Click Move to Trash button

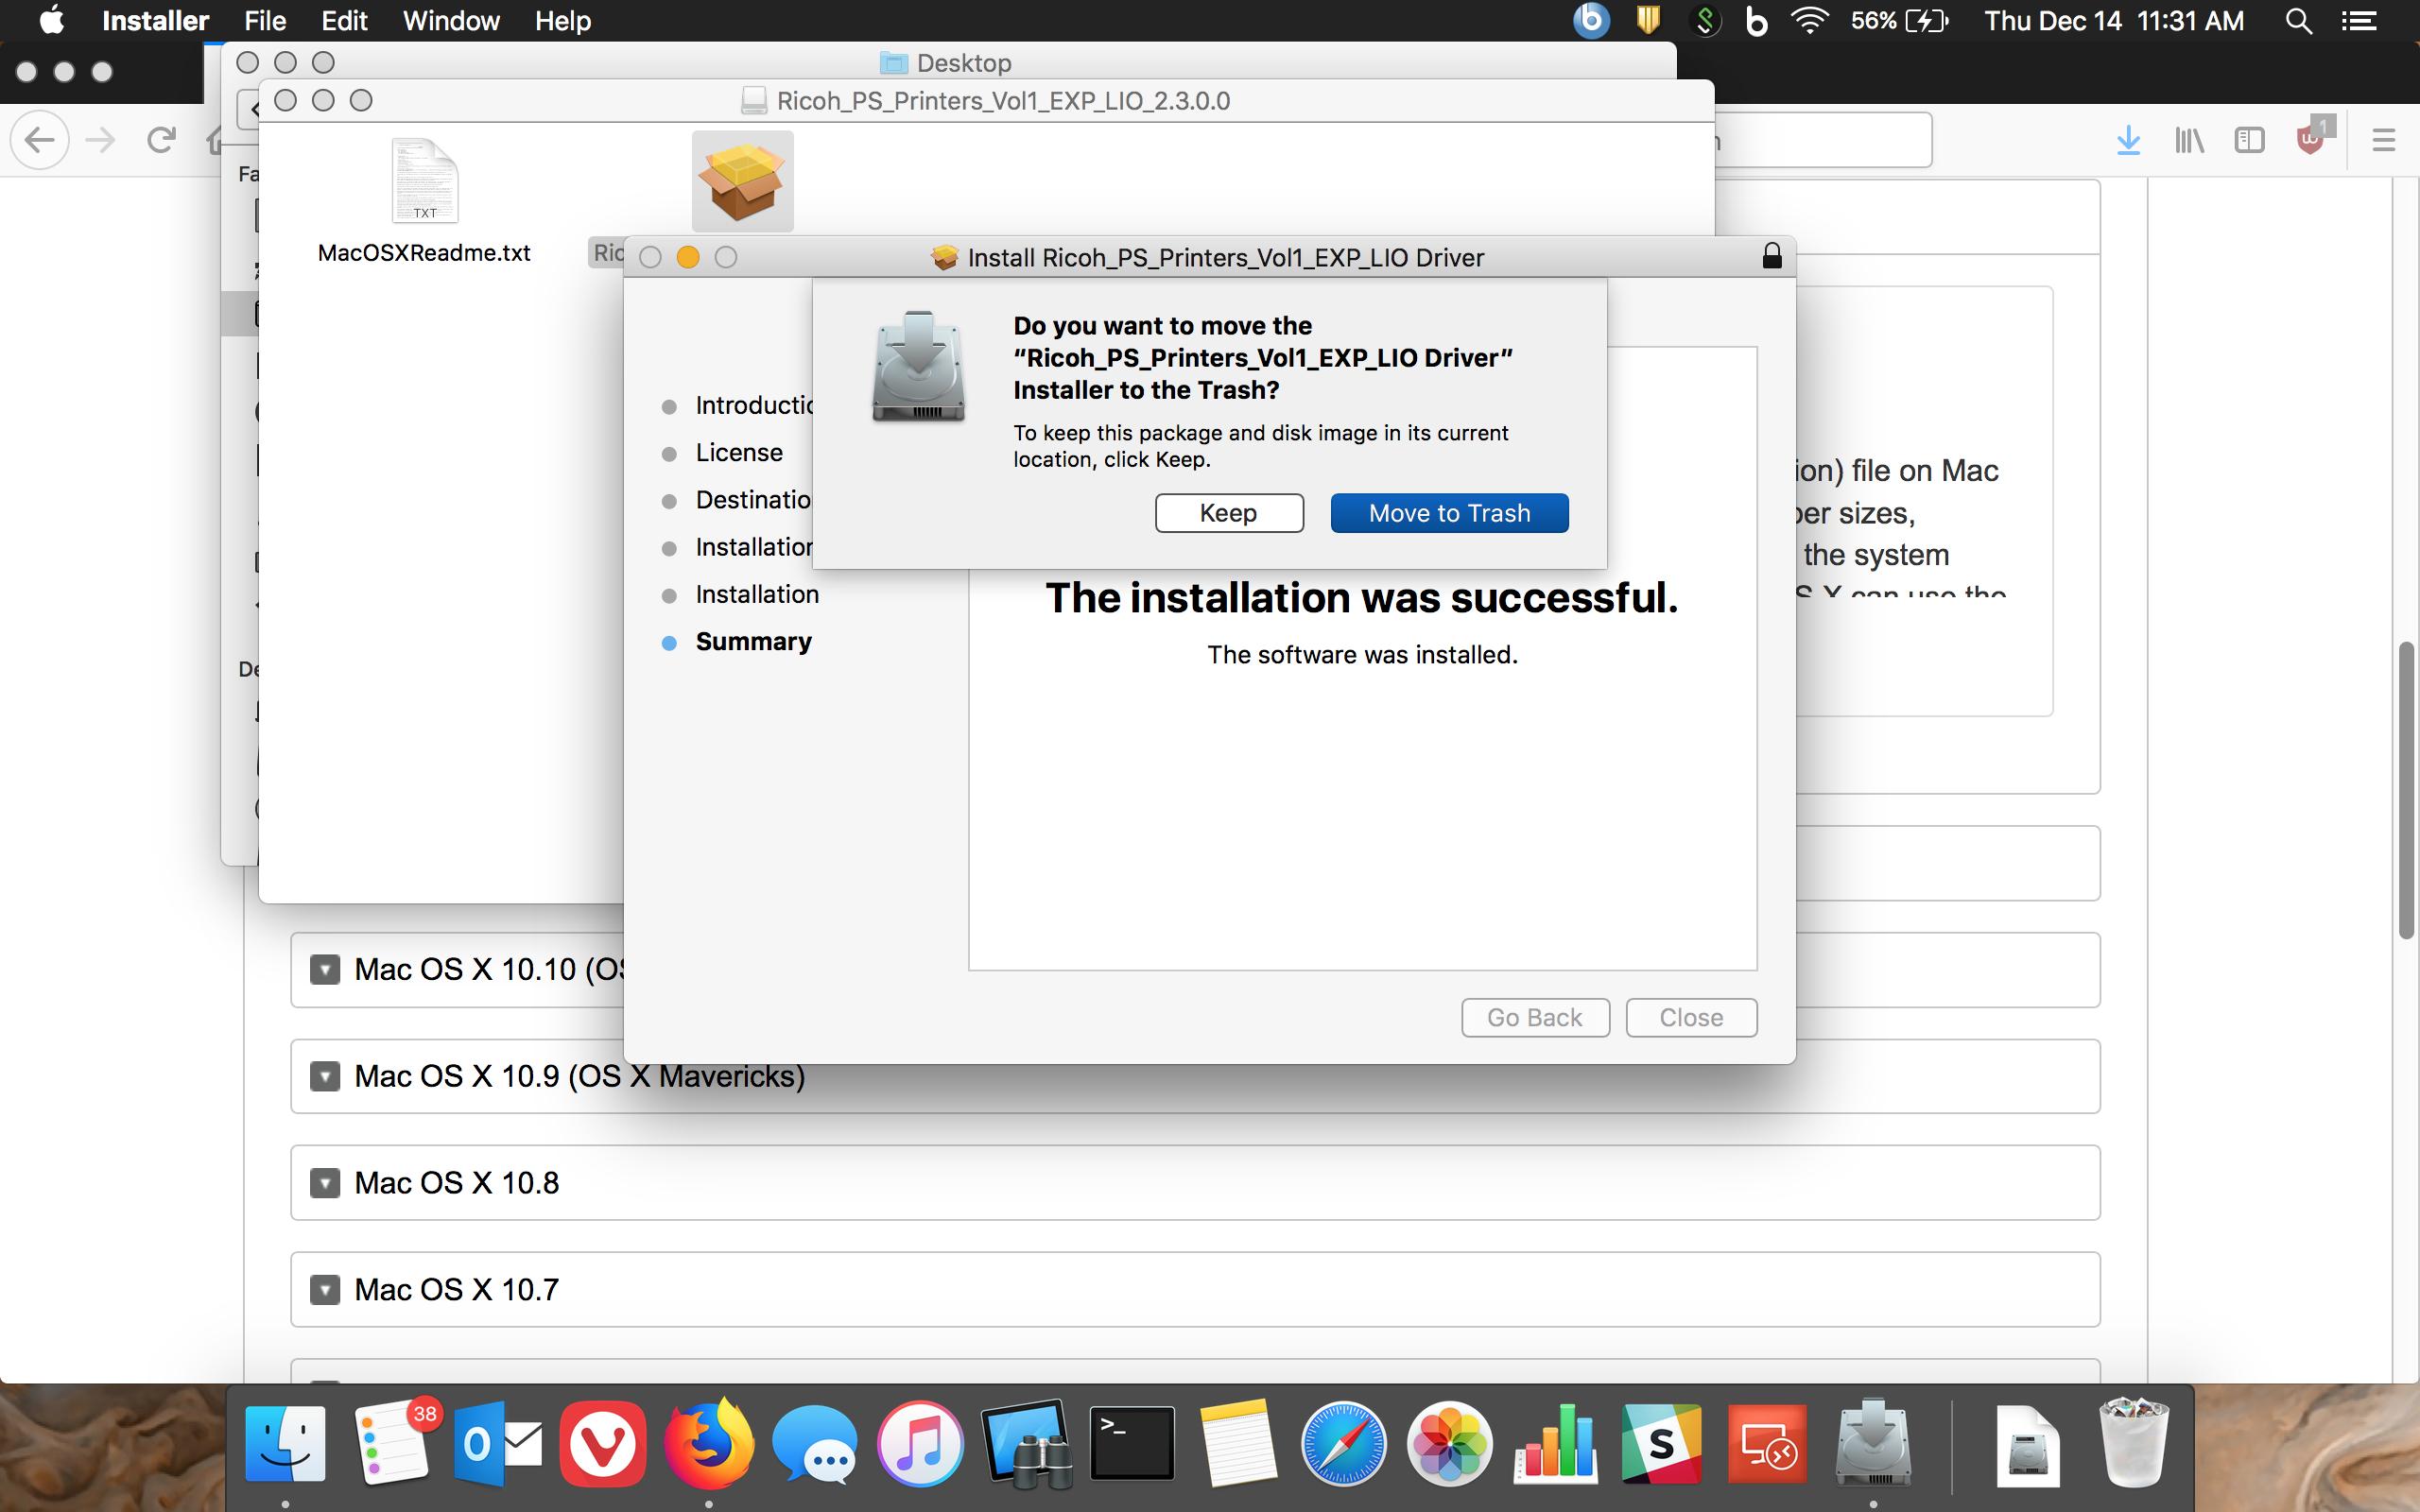coord(1449,513)
